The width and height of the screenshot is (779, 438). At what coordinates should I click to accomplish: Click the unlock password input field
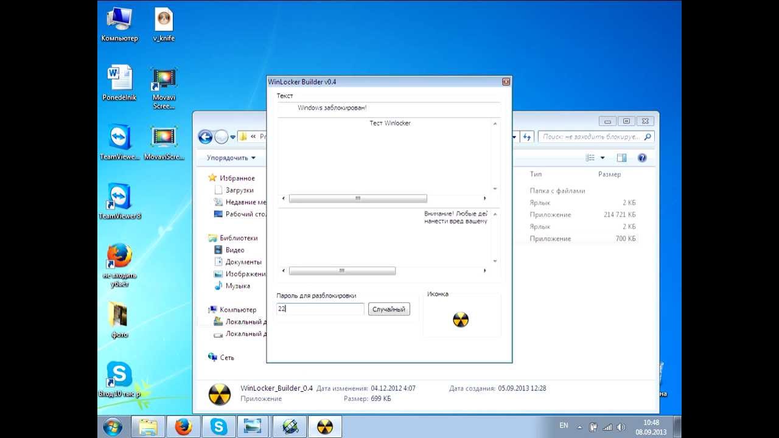[321, 309]
